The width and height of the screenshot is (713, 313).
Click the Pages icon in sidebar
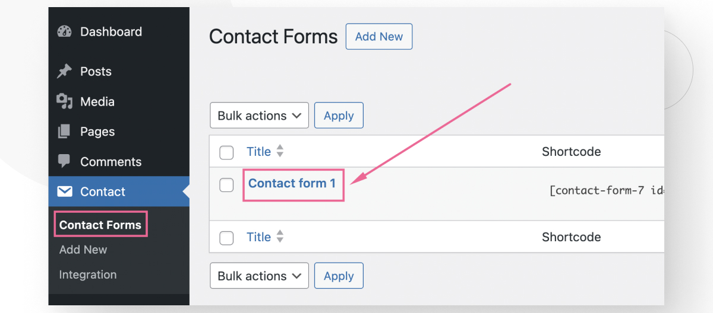point(64,132)
